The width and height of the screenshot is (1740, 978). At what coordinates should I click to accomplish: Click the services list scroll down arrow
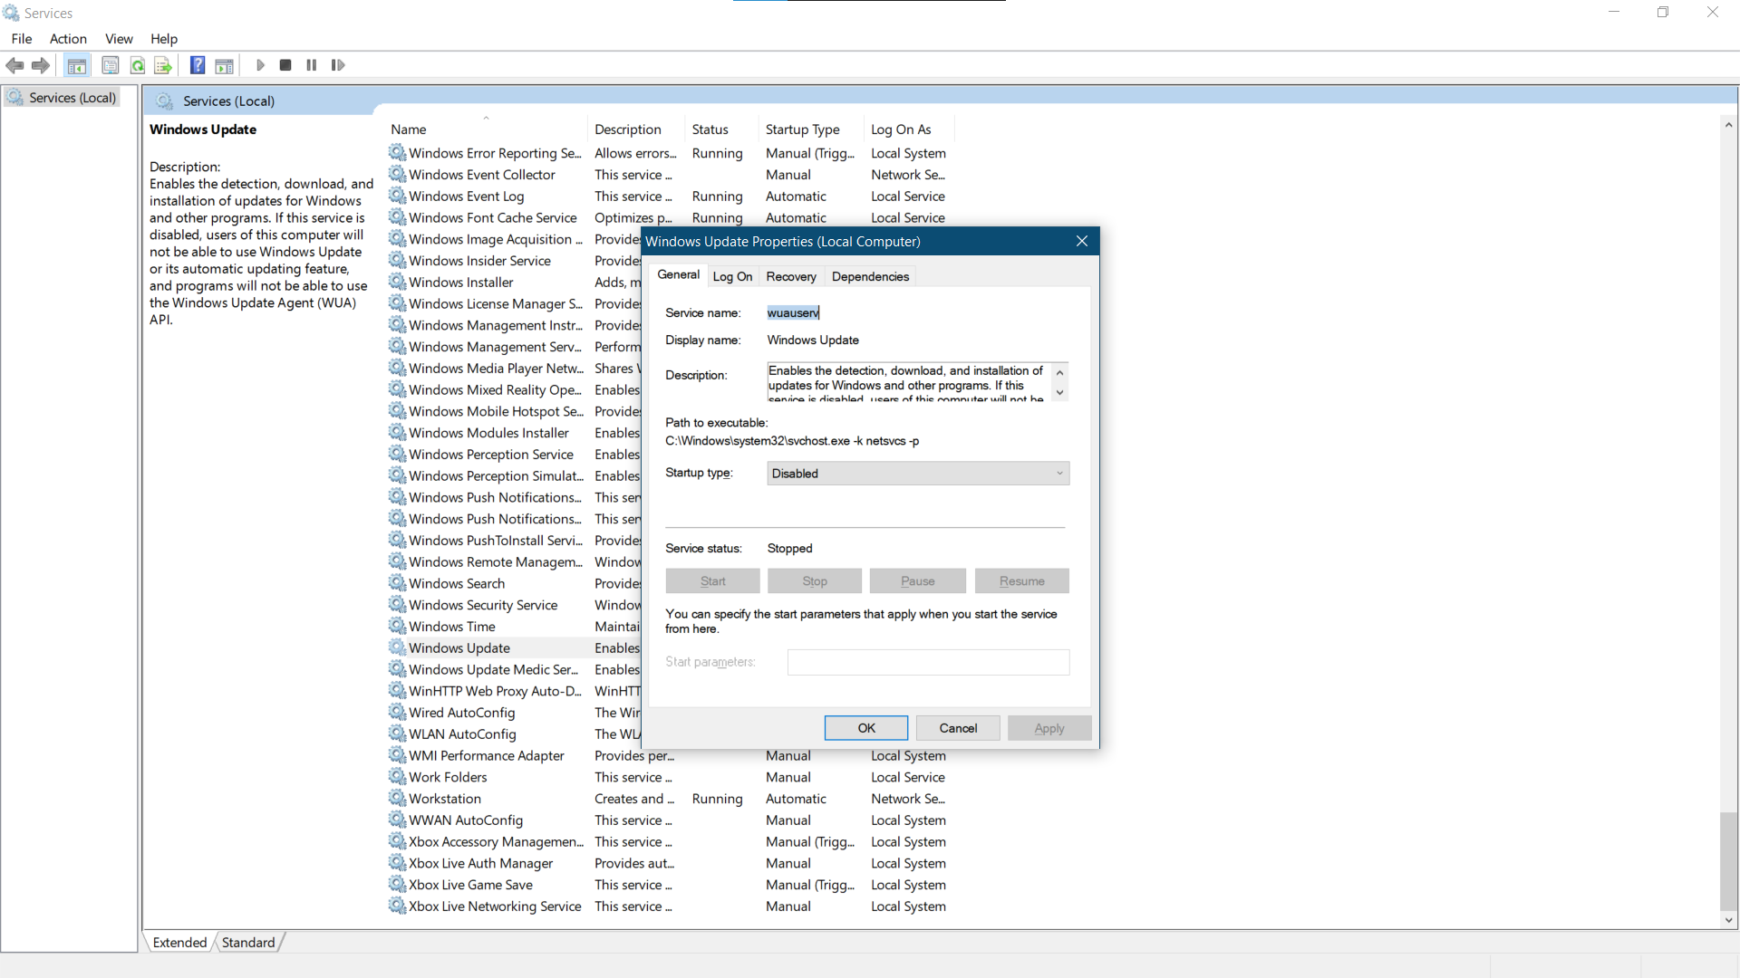tap(1728, 919)
